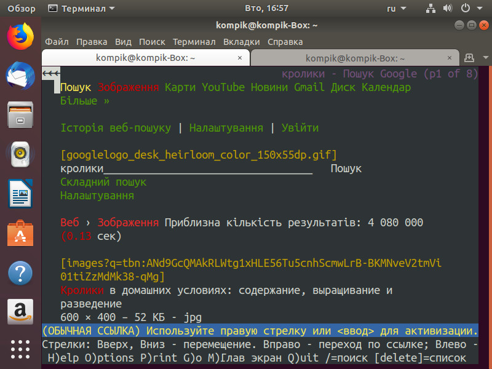Expand system menu arrow beside power
The width and height of the screenshot is (492, 369).
(480, 9)
